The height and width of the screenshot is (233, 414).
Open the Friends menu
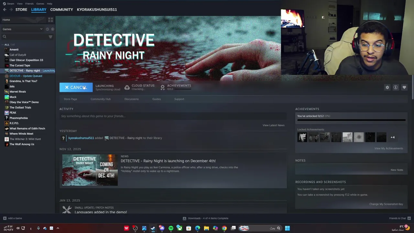coord(29,4)
